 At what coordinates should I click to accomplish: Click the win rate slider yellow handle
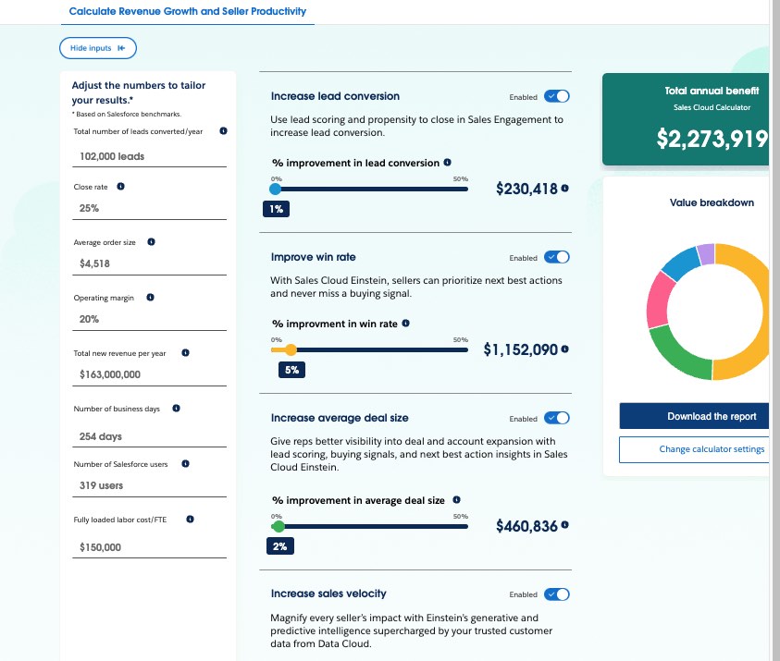tap(291, 349)
